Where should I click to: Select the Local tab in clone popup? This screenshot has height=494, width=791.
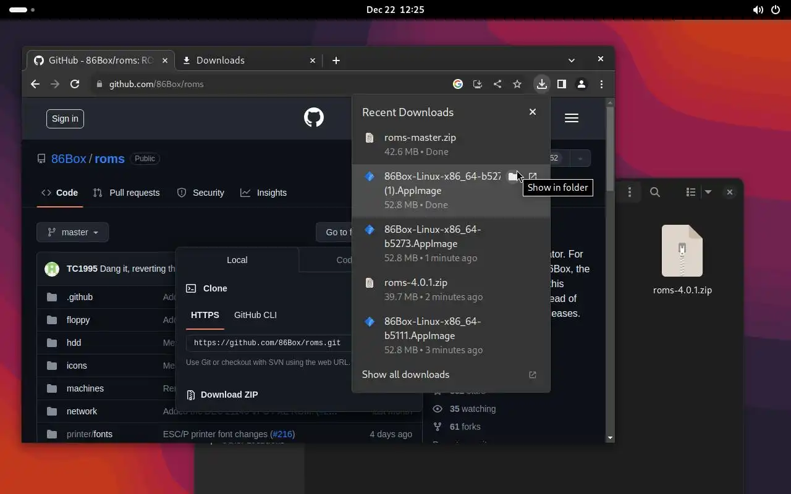[237, 260]
